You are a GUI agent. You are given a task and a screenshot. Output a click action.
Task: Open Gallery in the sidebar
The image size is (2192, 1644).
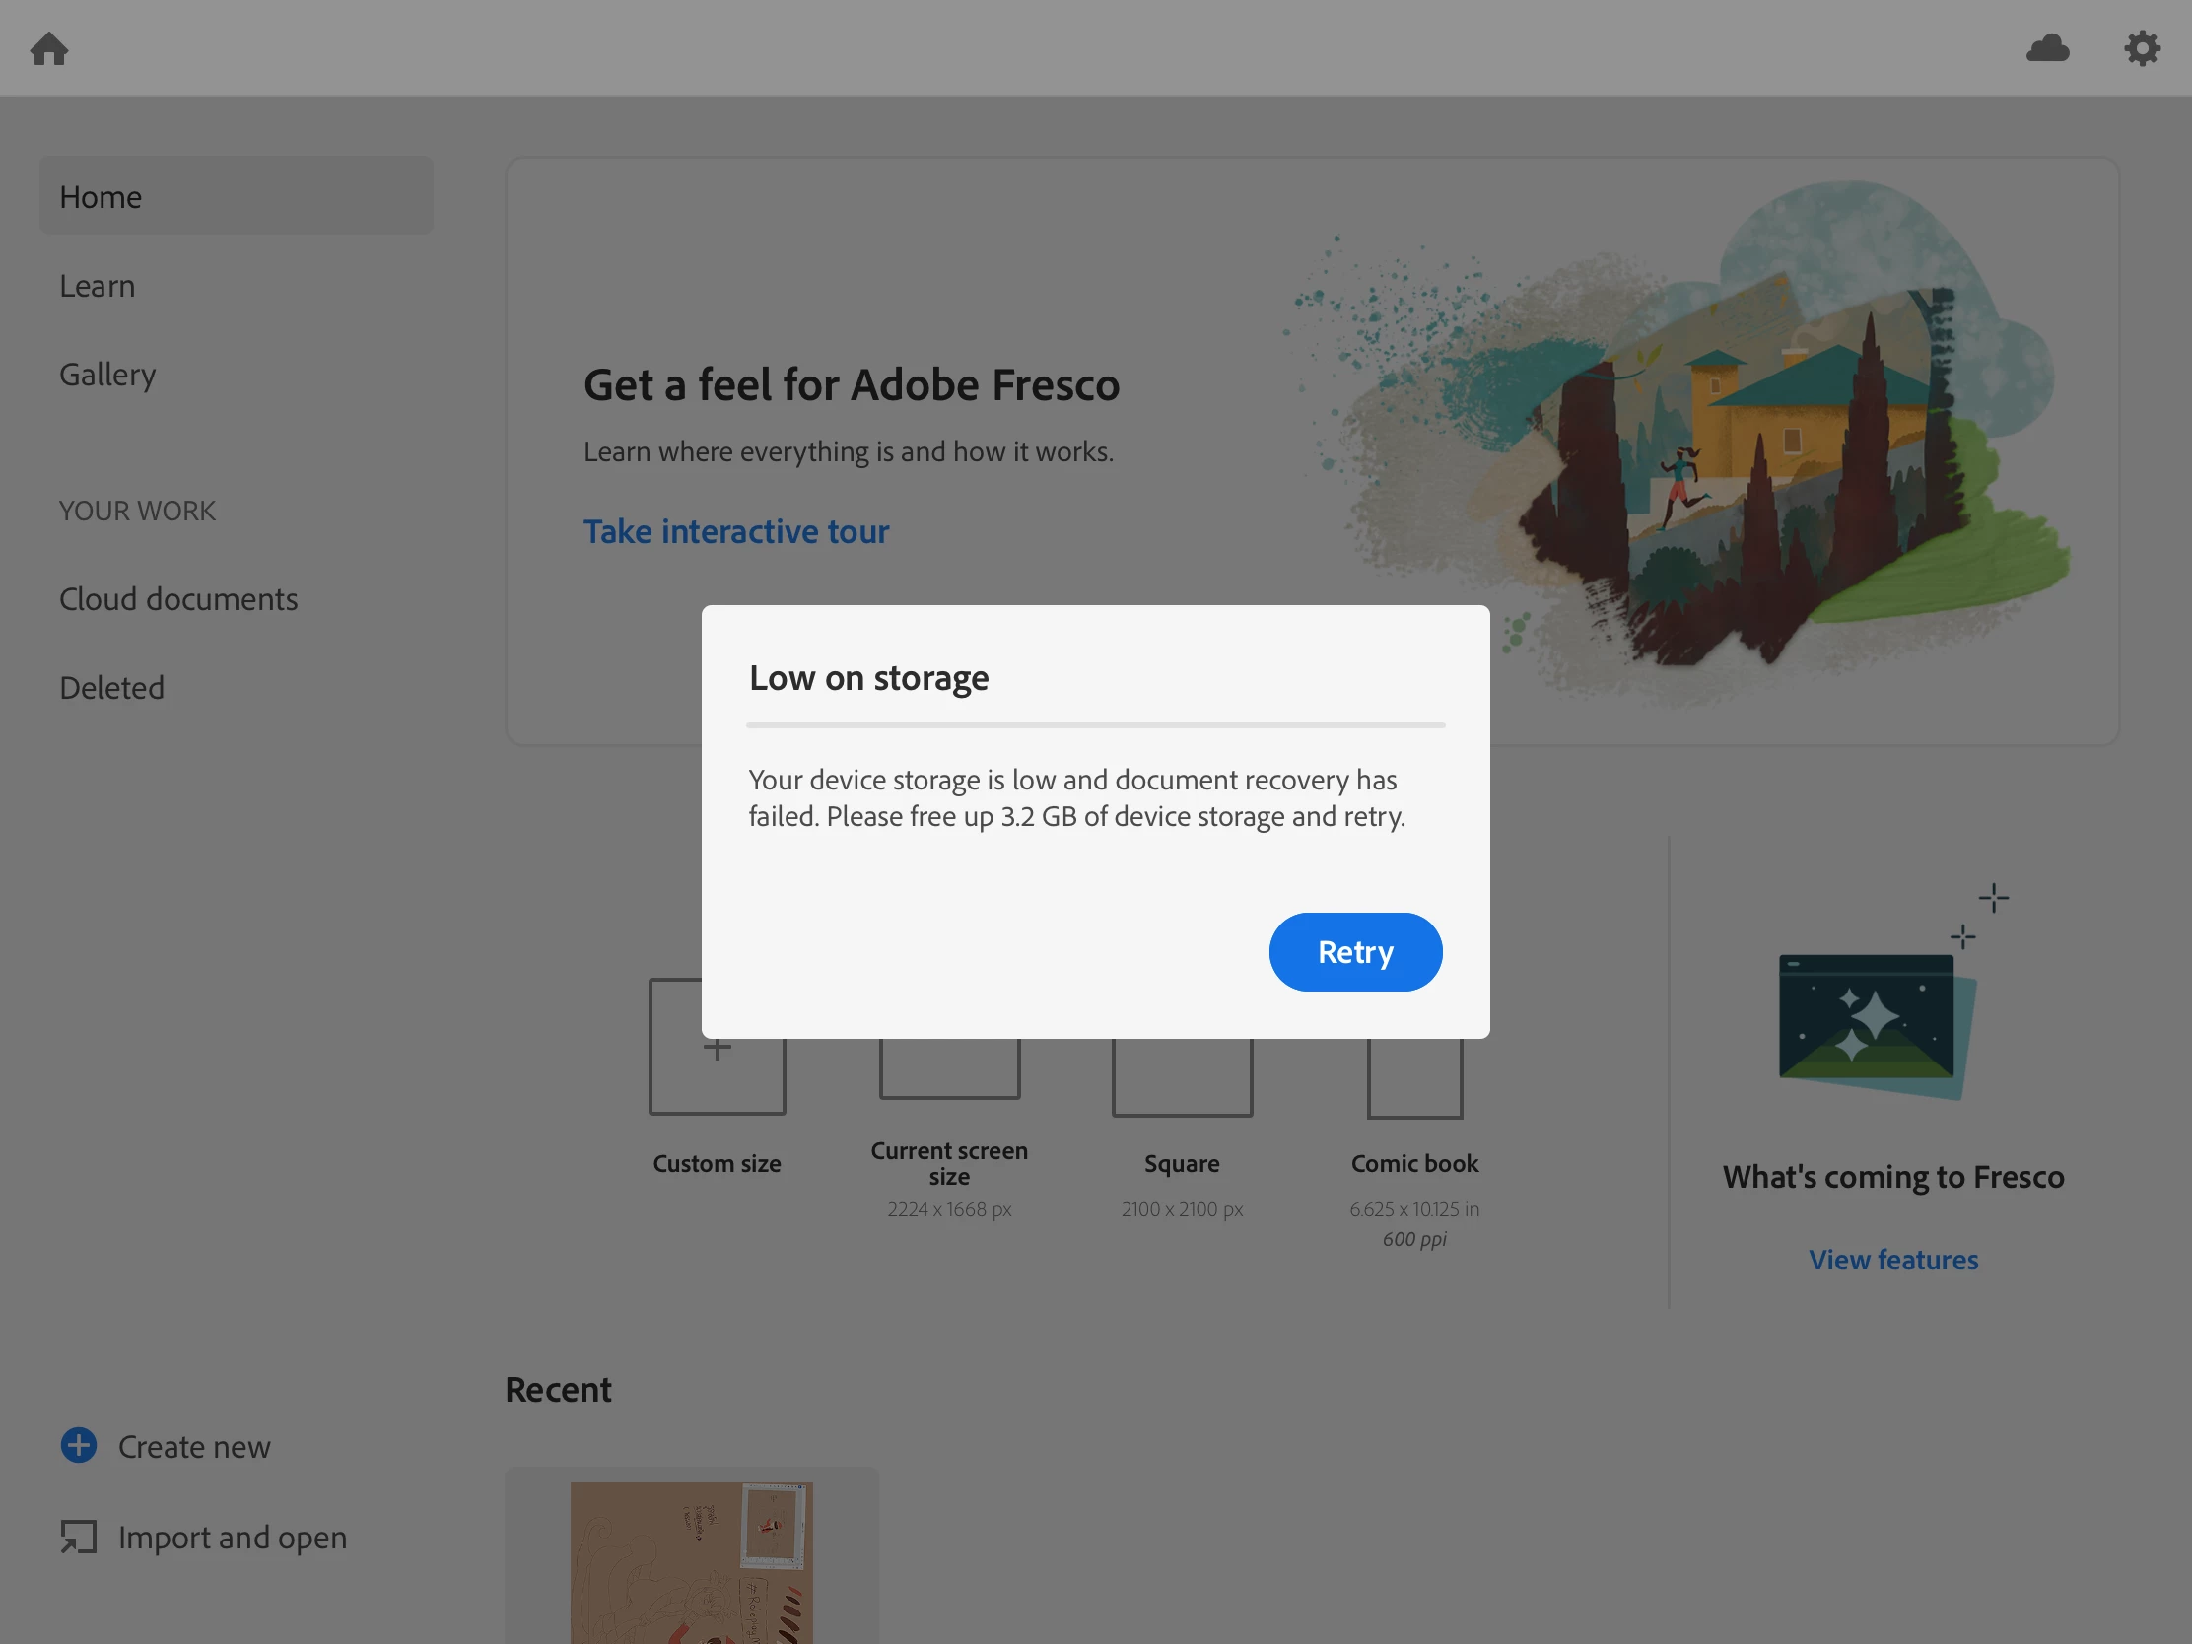pyautogui.click(x=107, y=375)
